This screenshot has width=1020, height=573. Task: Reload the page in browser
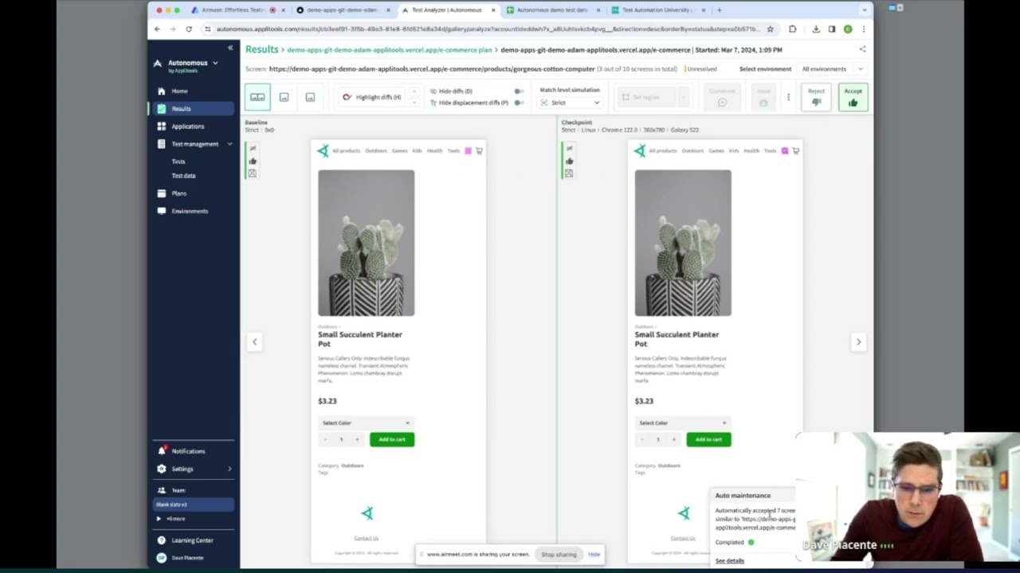pyautogui.click(x=189, y=29)
